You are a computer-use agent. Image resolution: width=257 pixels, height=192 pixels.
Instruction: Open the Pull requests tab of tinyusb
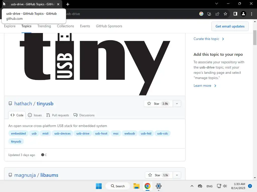point(58,115)
